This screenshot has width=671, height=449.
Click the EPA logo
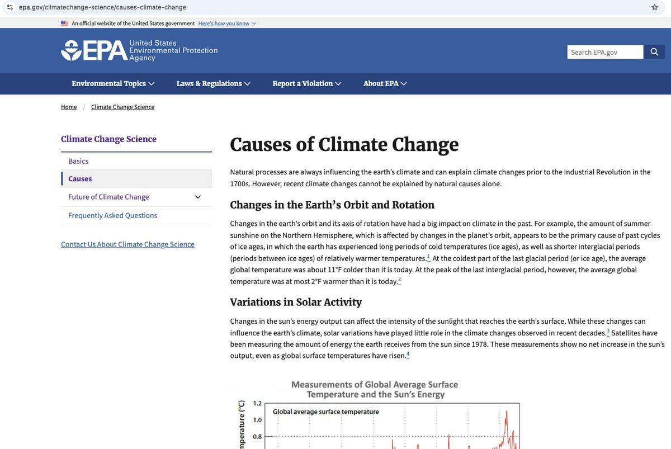[x=139, y=50]
